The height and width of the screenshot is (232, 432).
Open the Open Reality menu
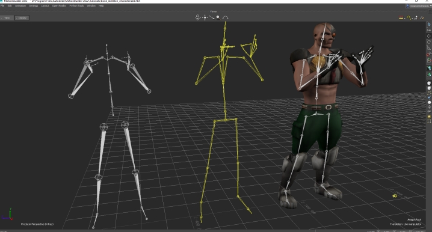pyautogui.click(x=59, y=6)
